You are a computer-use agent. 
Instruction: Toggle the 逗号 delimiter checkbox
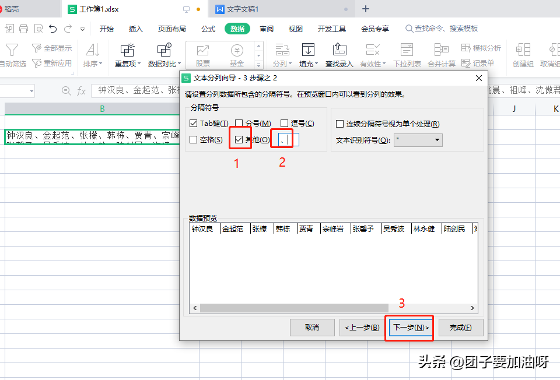pyautogui.click(x=284, y=124)
